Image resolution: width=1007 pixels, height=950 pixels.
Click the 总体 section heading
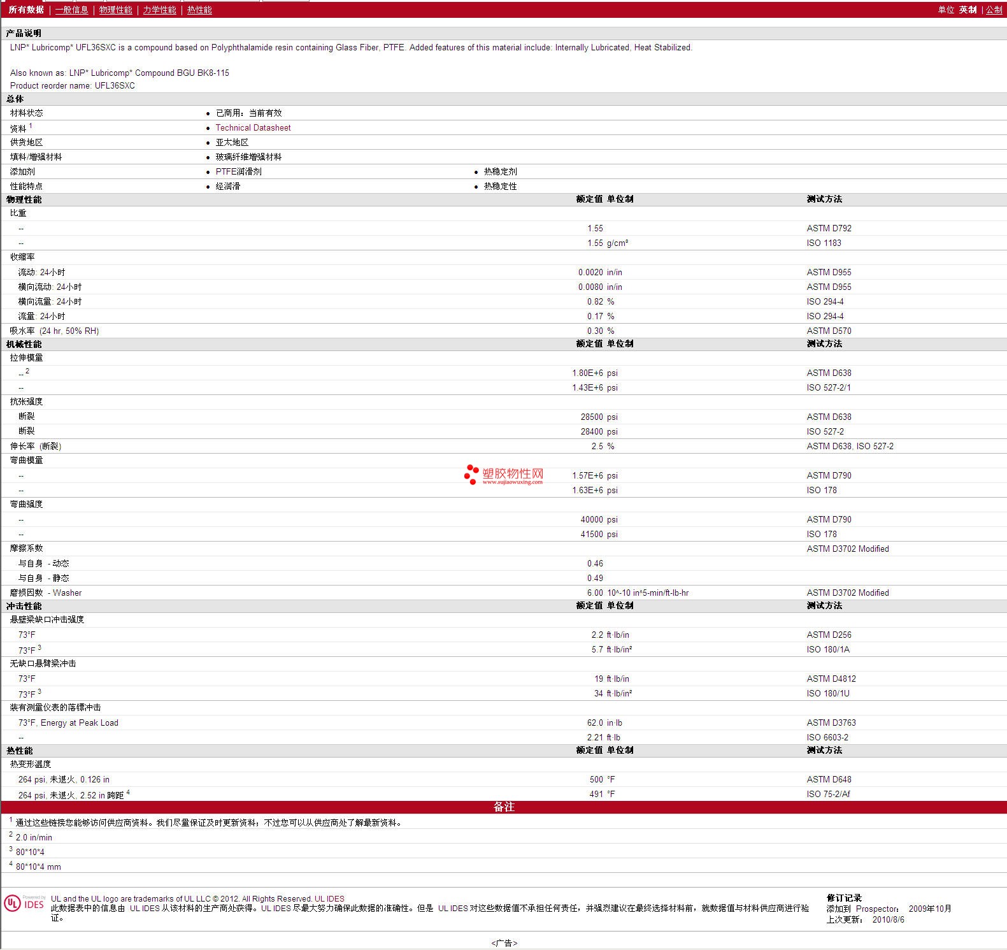[15, 99]
